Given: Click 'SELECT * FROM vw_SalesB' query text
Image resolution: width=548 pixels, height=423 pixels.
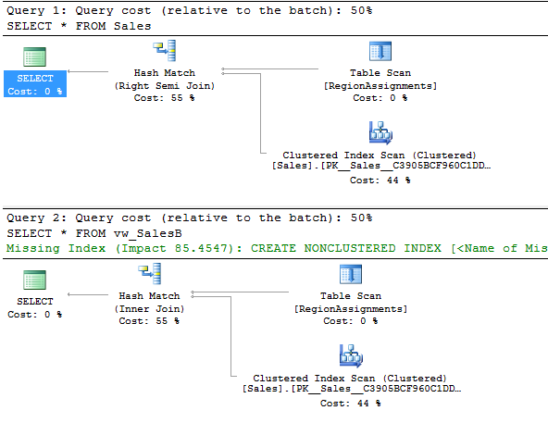Looking at the screenshot, I should click(x=94, y=233).
